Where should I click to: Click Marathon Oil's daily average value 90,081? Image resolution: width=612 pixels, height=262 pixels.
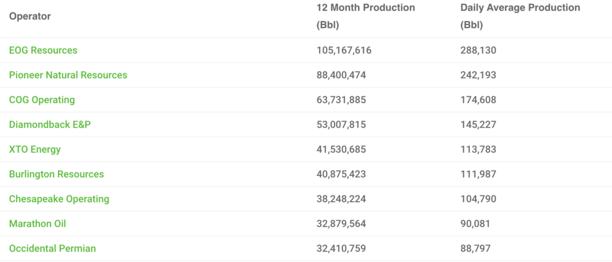476,224
